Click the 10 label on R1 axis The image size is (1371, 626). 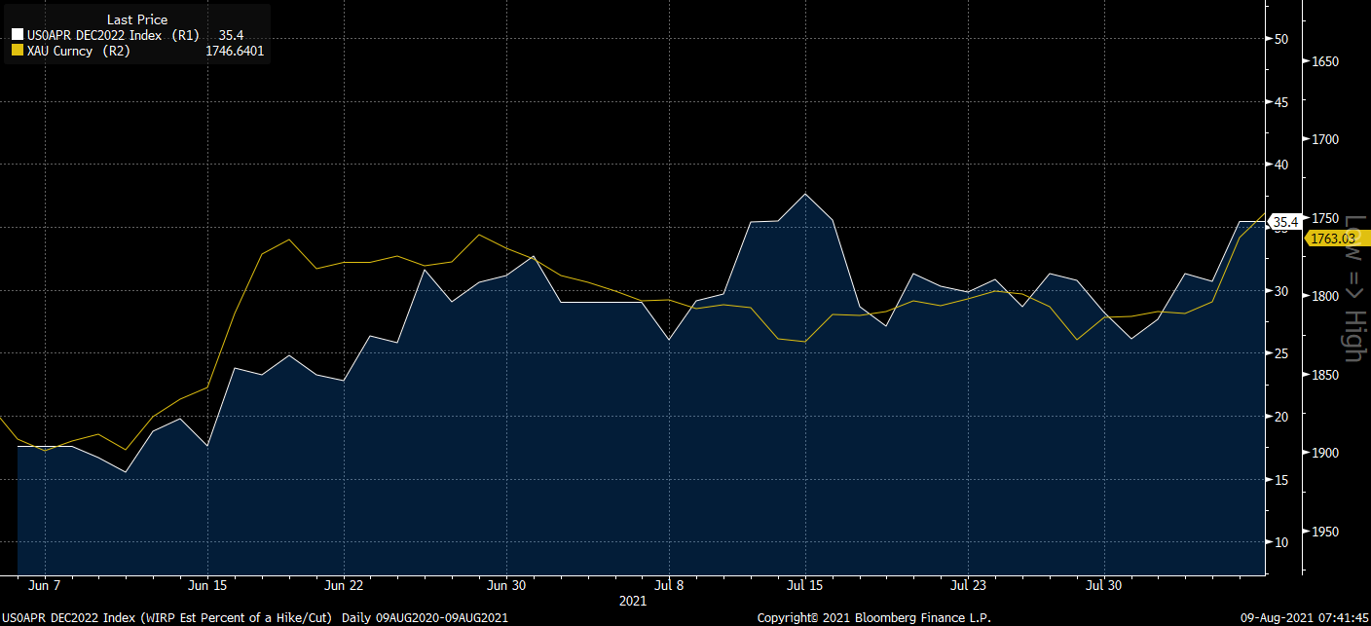[1281, 542]
